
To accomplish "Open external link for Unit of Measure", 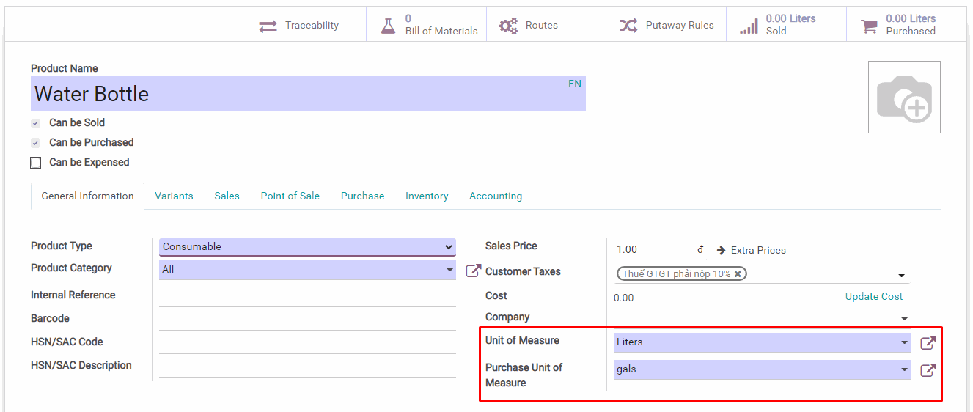I will point(928,343).
